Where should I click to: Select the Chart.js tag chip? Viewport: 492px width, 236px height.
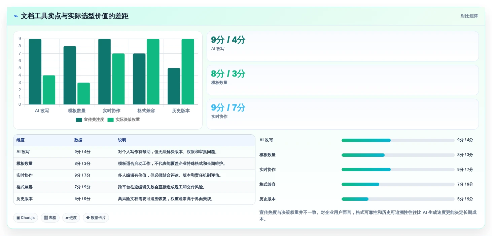(x=26, y=218)
